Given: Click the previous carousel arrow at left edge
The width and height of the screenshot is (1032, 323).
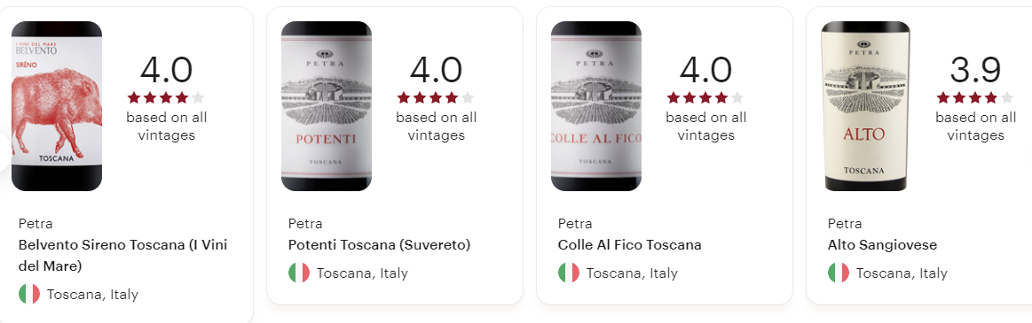Looking at the screenshot, I should click(5, 152).
